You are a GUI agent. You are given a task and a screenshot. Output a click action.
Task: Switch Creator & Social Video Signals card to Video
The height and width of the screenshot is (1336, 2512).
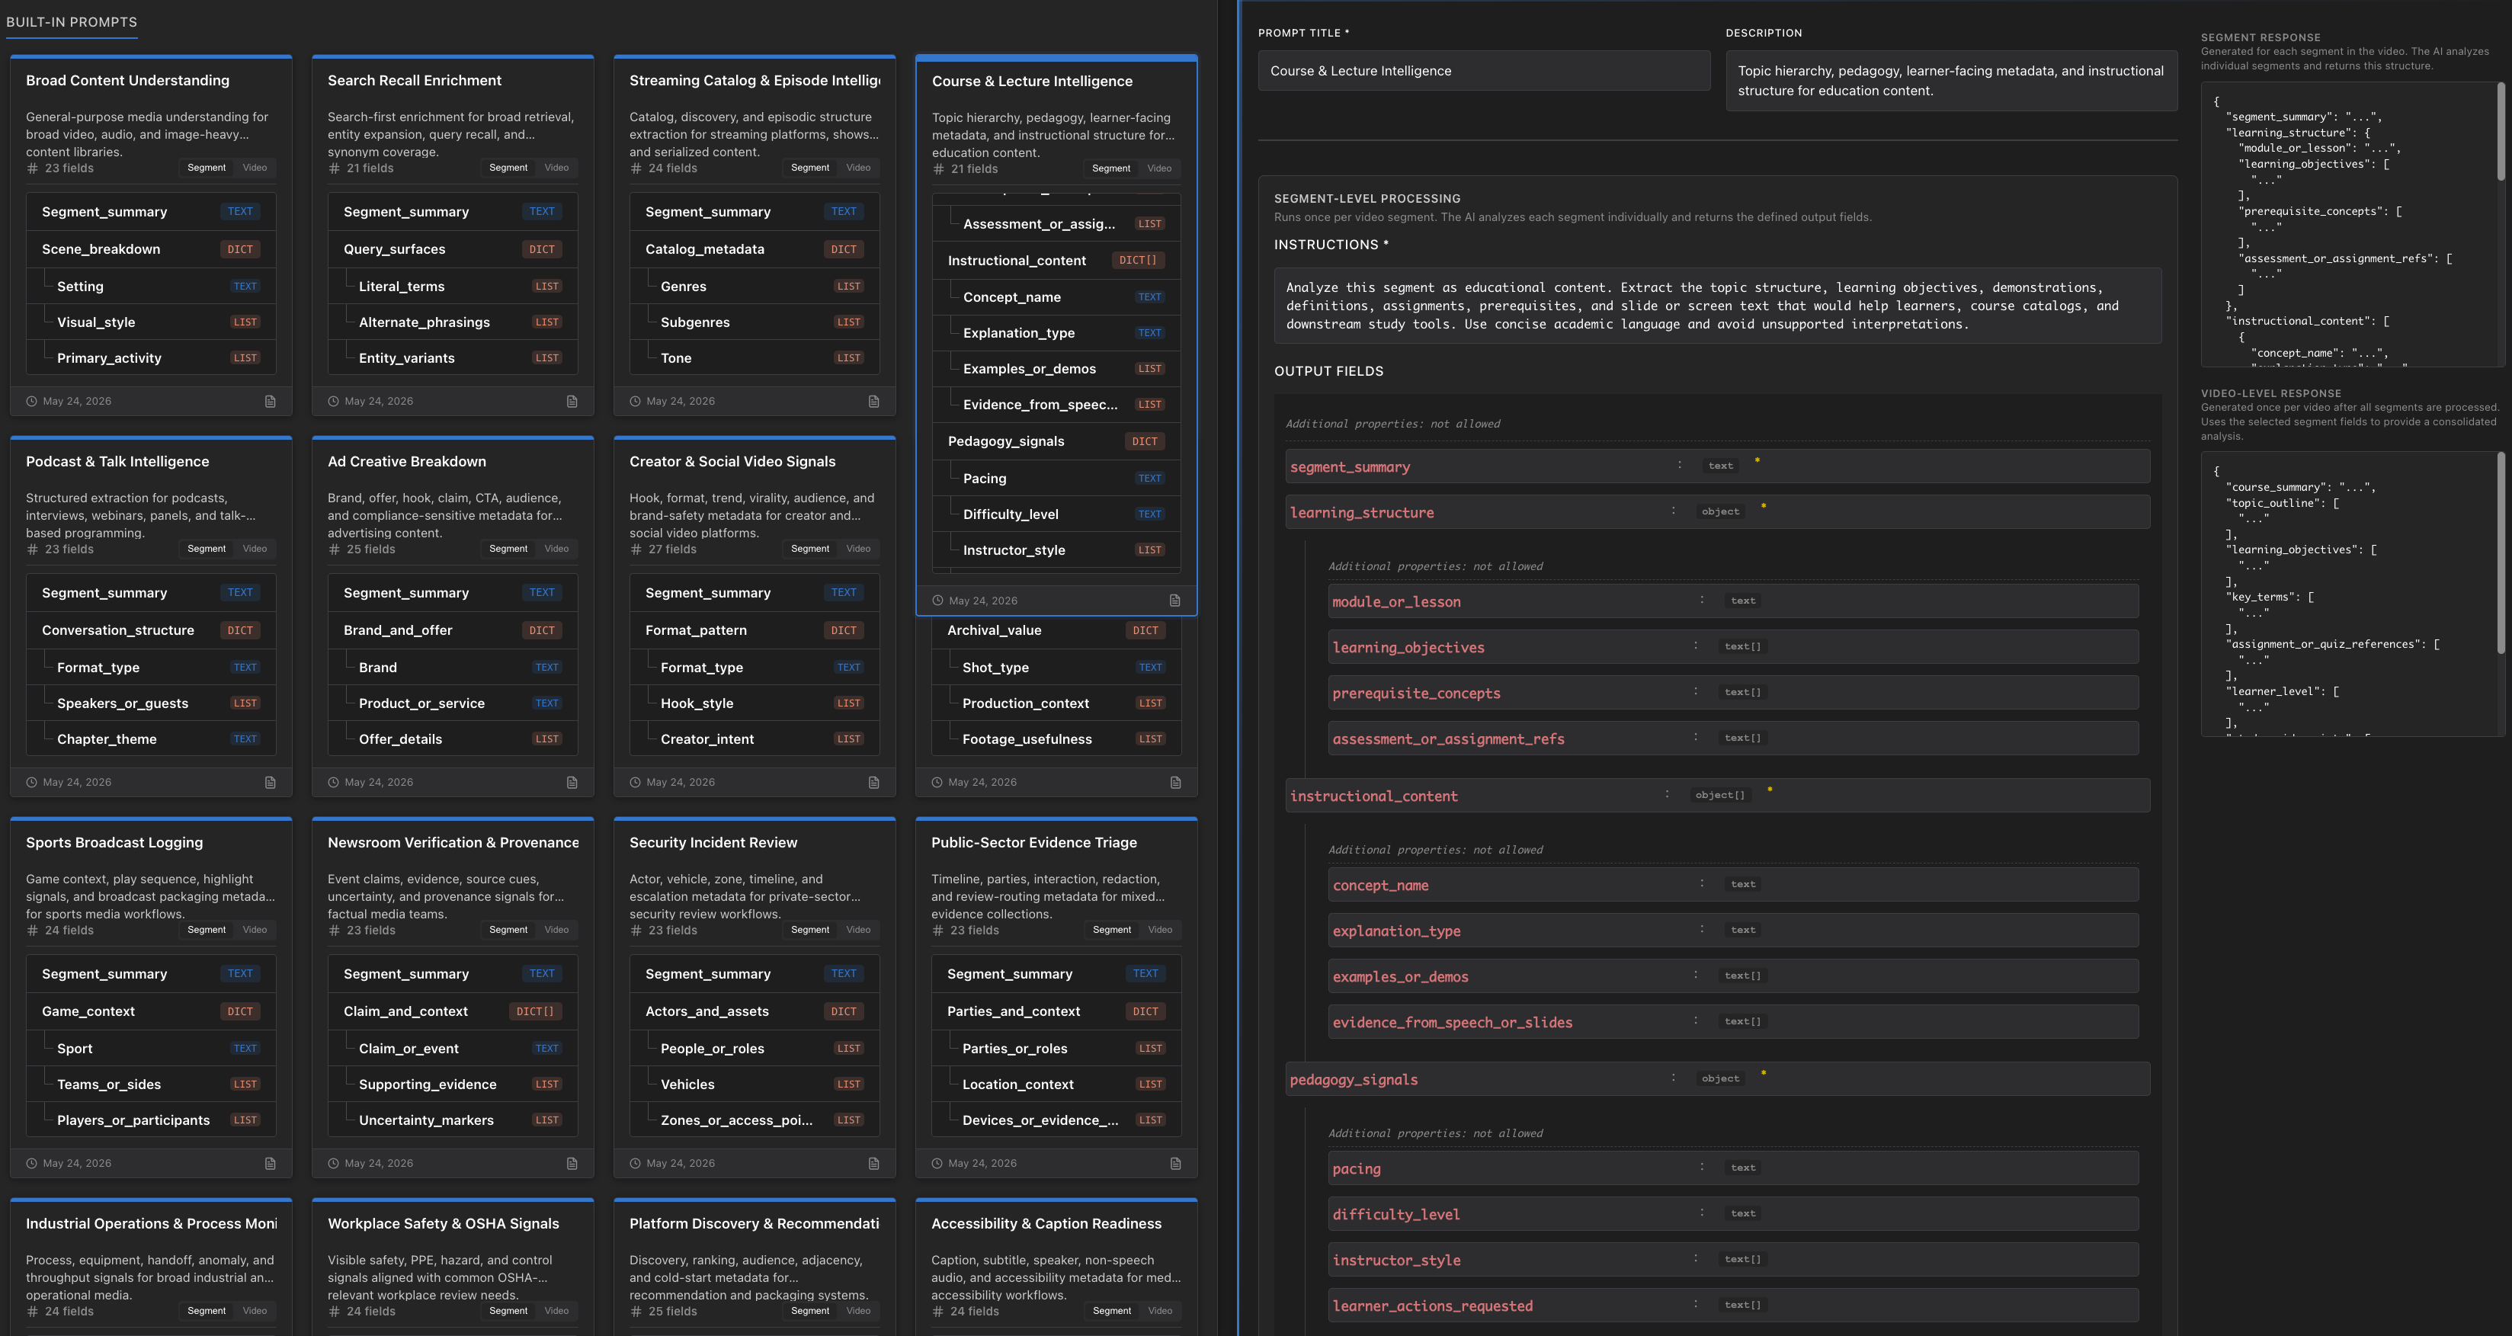pos(858,549)
